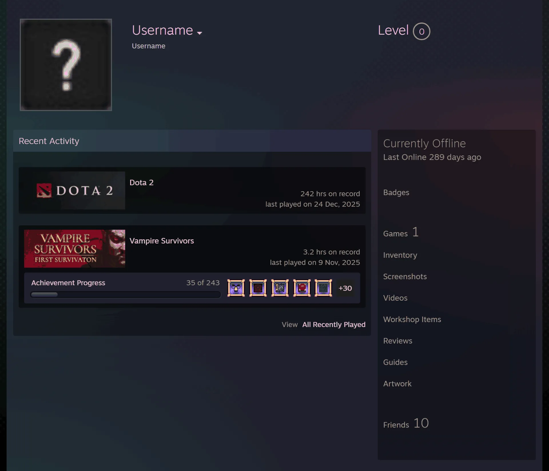Click '3.2 hrs on record' text
This screenshot has width=549, height=471.
331,252
